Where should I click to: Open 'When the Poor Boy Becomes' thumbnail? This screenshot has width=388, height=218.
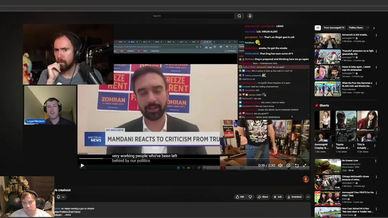coord(328,89)
